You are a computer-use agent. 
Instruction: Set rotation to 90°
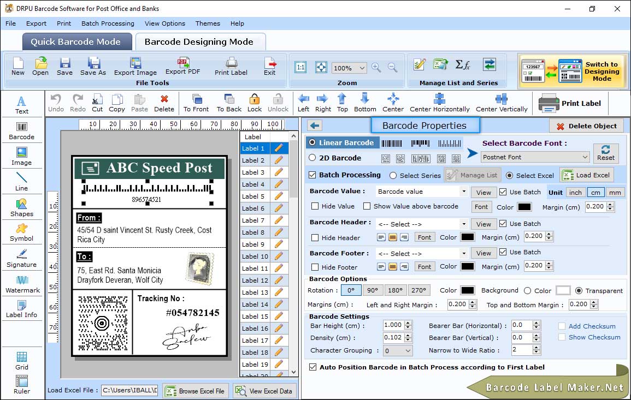click(x=373, y=290)
